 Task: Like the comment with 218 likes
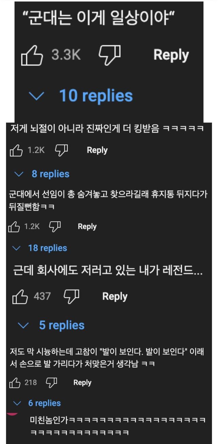tap(15, 383)
